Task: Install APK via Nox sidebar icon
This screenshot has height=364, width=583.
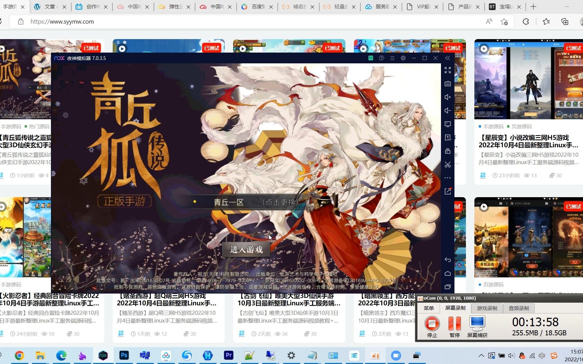Action: pyautogui.click(x=448, y=138)
